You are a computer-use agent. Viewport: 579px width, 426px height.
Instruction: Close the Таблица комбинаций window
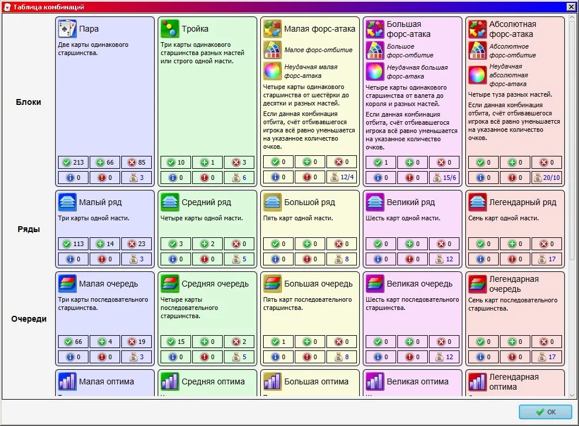coord(571,6)
